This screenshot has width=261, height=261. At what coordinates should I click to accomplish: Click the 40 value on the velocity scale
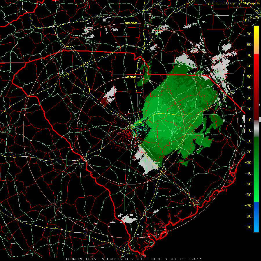click(249, 88)
